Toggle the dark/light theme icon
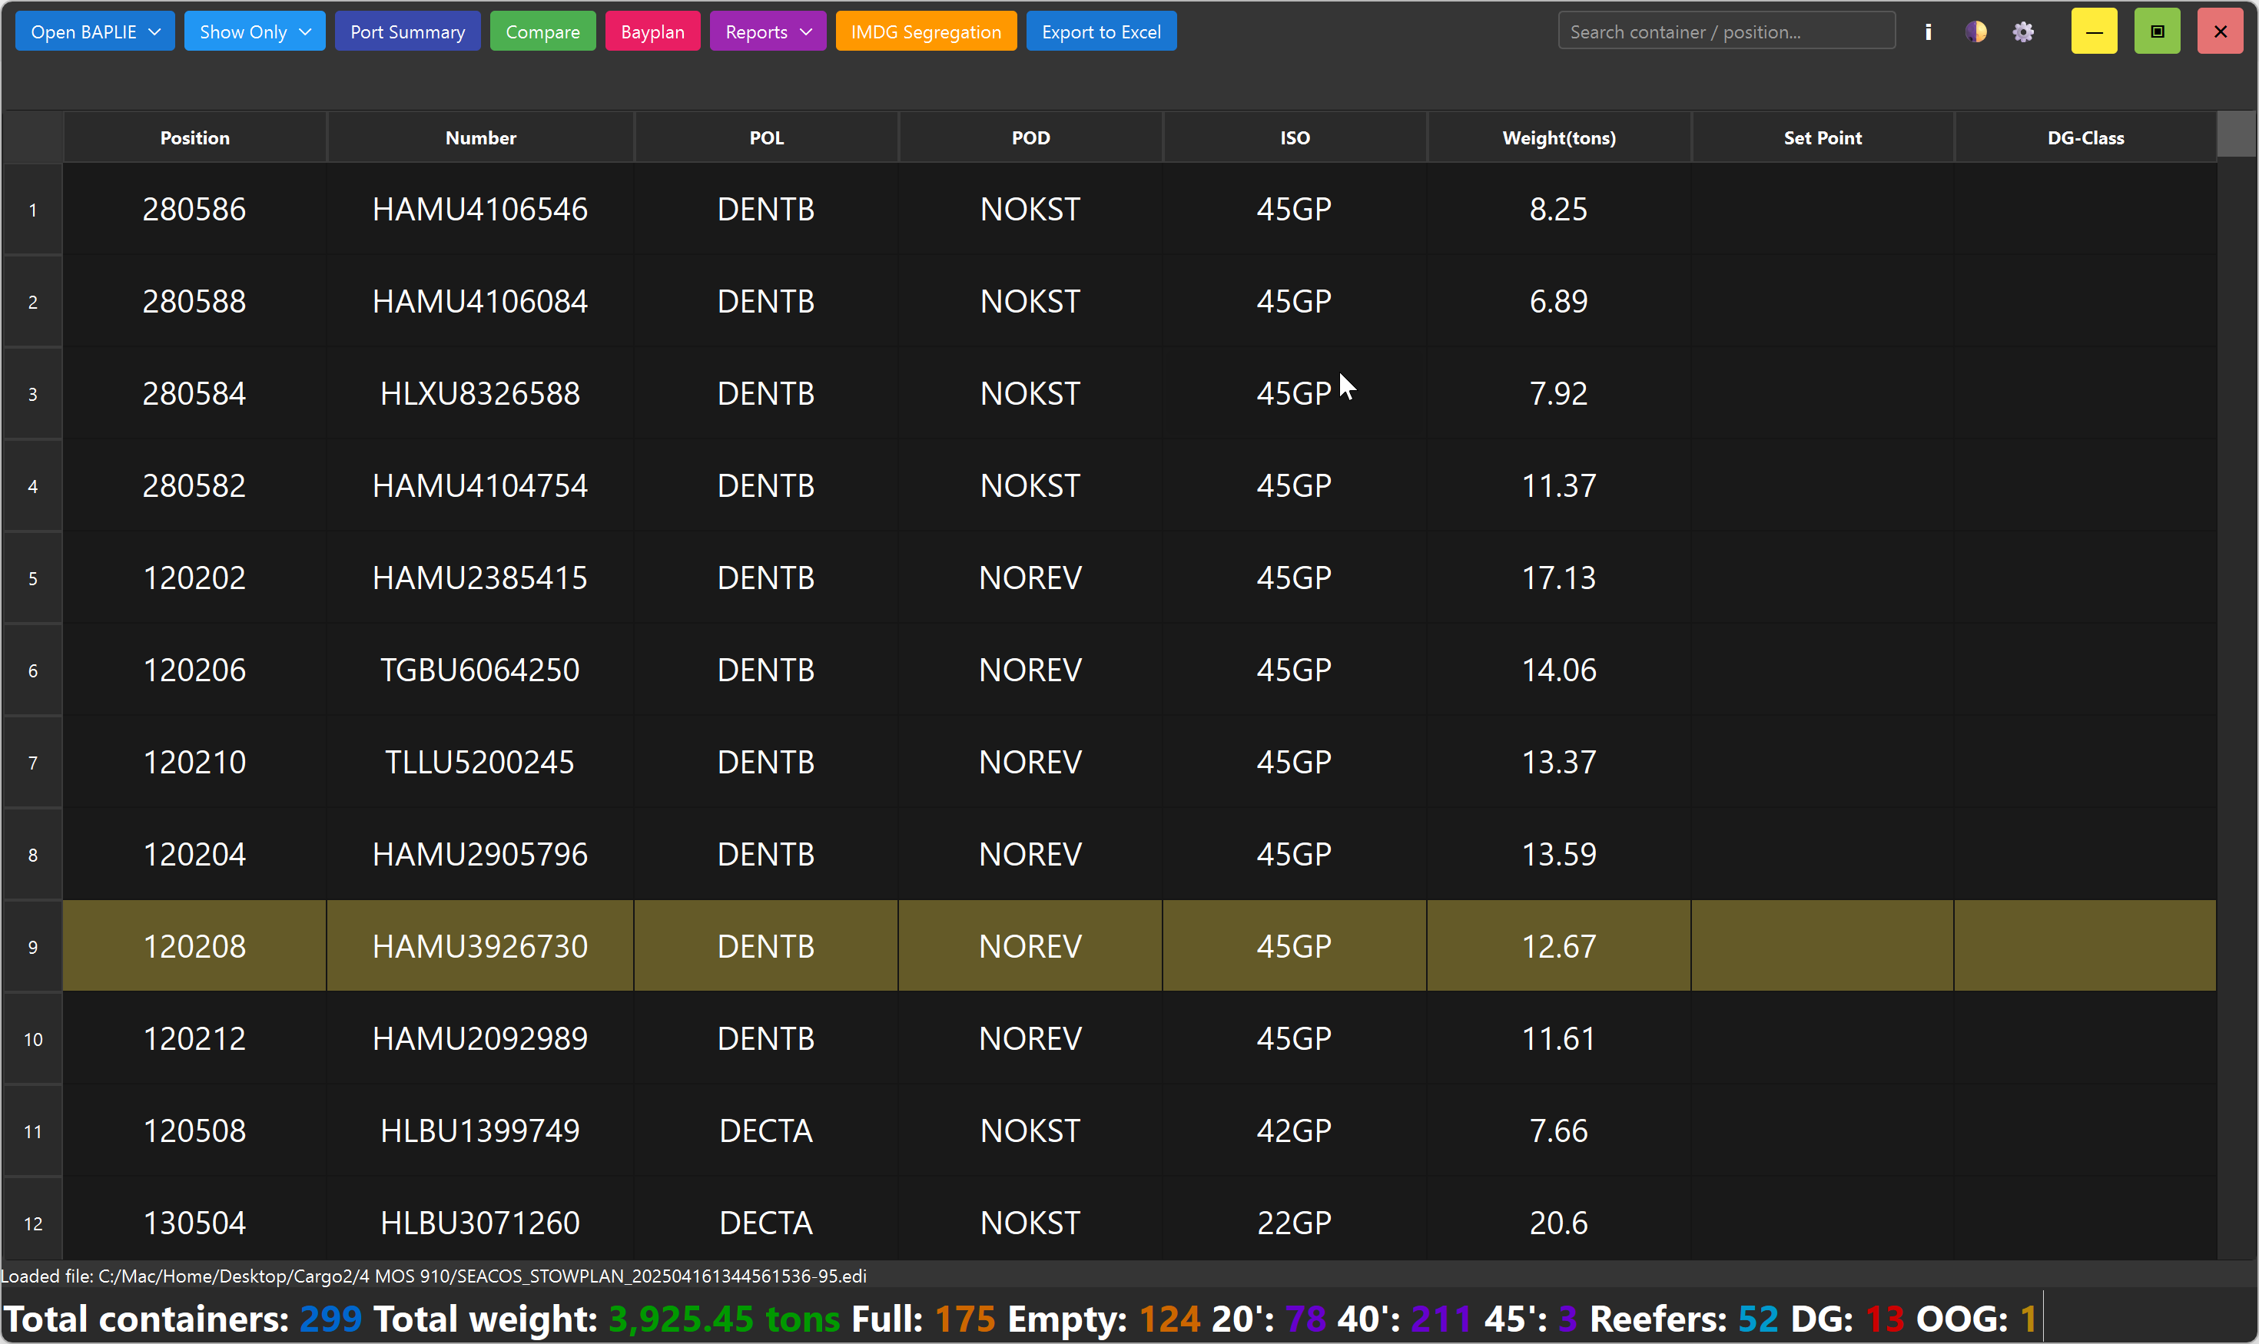Viewport: 2259px width, 1344px height. click(1975, 31)
